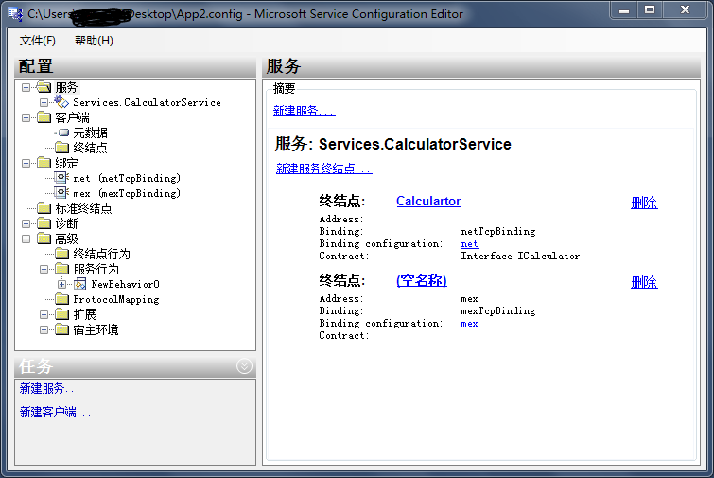Expand the Services.CalculatorService node

[x=44, y=102]
